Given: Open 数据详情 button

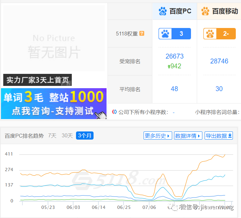Looking at the screenshot, I should tap(188, 135).
